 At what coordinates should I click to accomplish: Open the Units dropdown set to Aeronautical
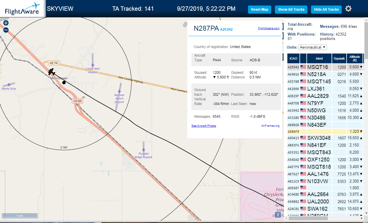pyautogui.click(x=312, y=47)
